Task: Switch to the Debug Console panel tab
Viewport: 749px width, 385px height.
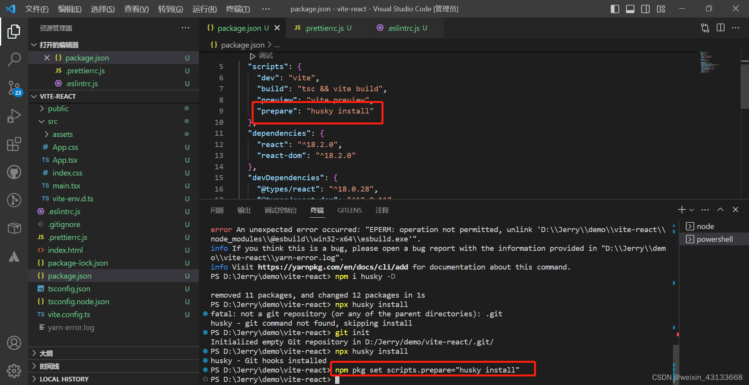Action: point(280,210)
